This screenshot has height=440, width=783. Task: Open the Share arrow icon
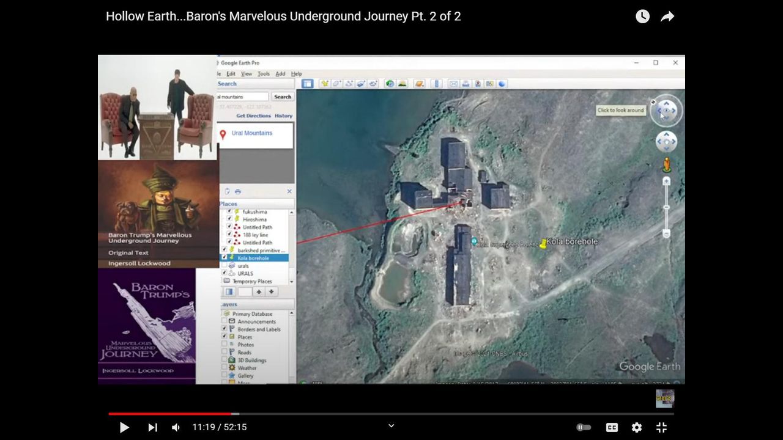(x=667, y=16)
